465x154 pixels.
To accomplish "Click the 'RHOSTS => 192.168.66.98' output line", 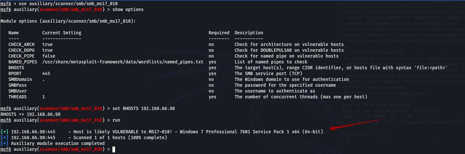I will [31, 114].
